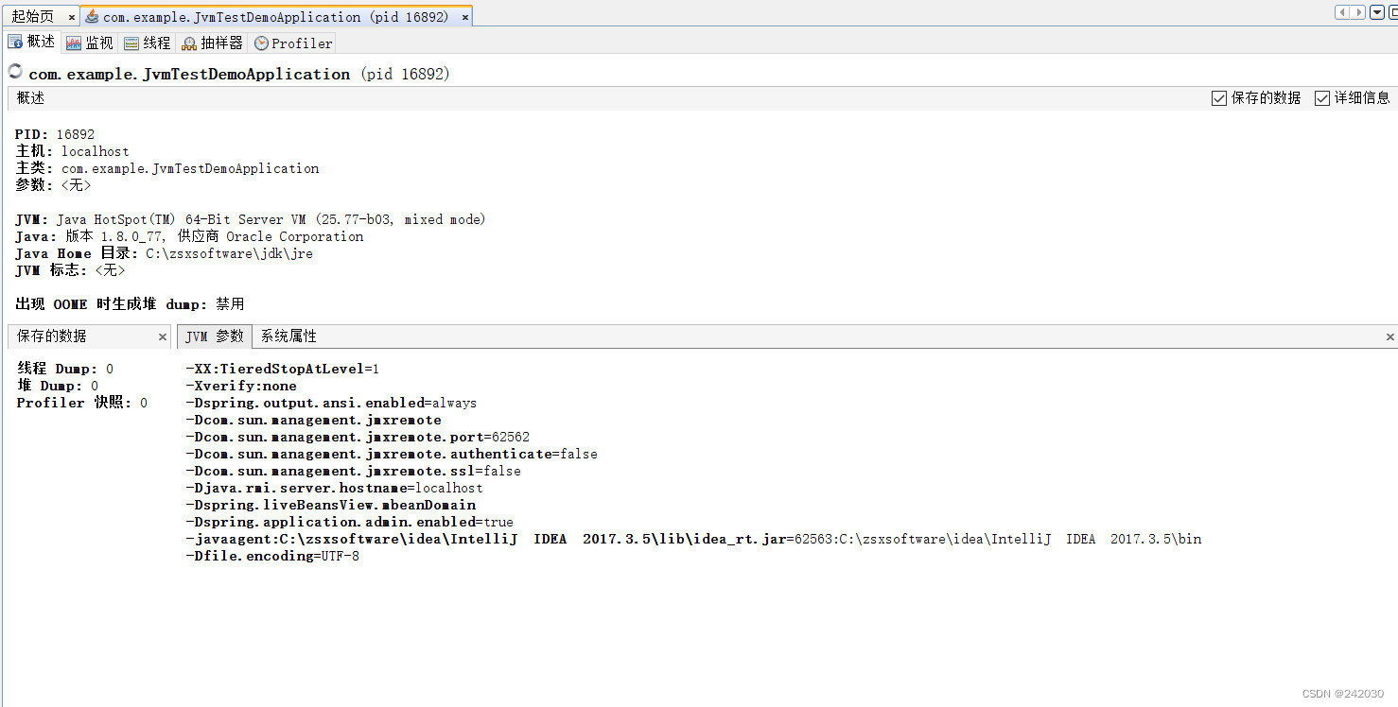The image size is (1398, 707).
Task: Open the 概述 overview tab
Action: (x=32, y=42)
